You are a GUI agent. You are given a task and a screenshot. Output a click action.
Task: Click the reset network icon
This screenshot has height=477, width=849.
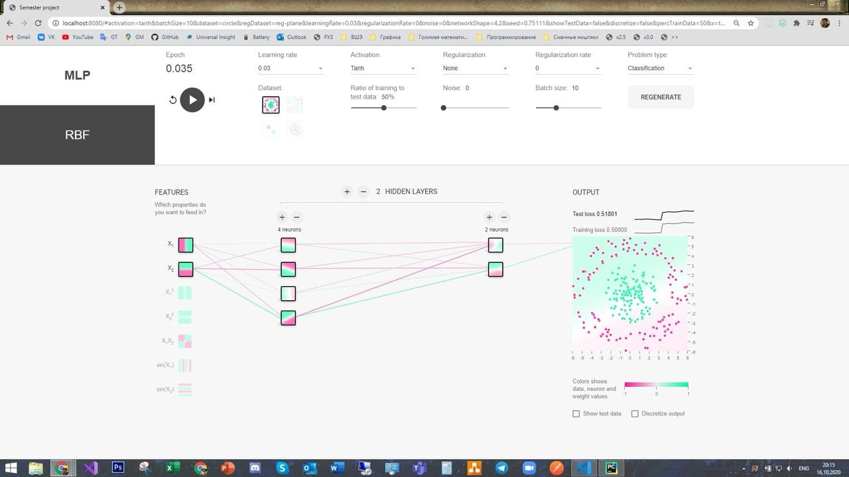tap(173, 100)
